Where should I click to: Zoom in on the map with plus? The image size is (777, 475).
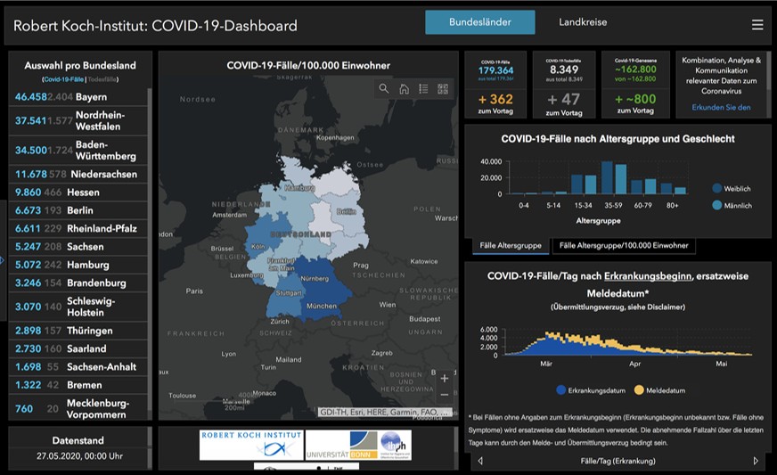[445, 379]
